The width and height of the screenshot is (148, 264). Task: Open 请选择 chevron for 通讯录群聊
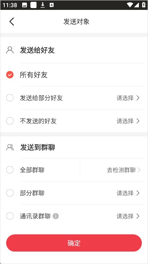point(128,216)
